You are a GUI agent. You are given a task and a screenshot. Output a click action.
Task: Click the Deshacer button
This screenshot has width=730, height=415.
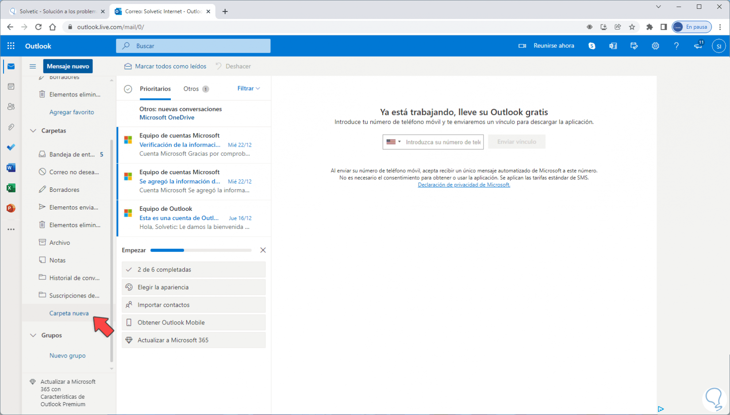pos(233,66)
